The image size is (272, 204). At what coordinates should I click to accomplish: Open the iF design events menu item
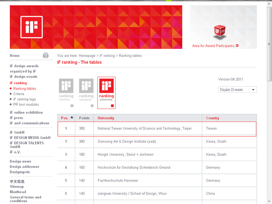click(24, 76)
